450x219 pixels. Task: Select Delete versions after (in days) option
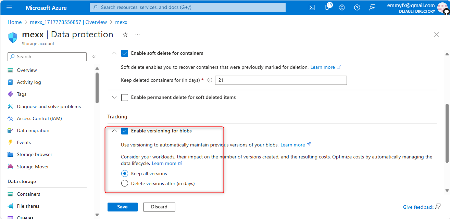click(125, 183)
